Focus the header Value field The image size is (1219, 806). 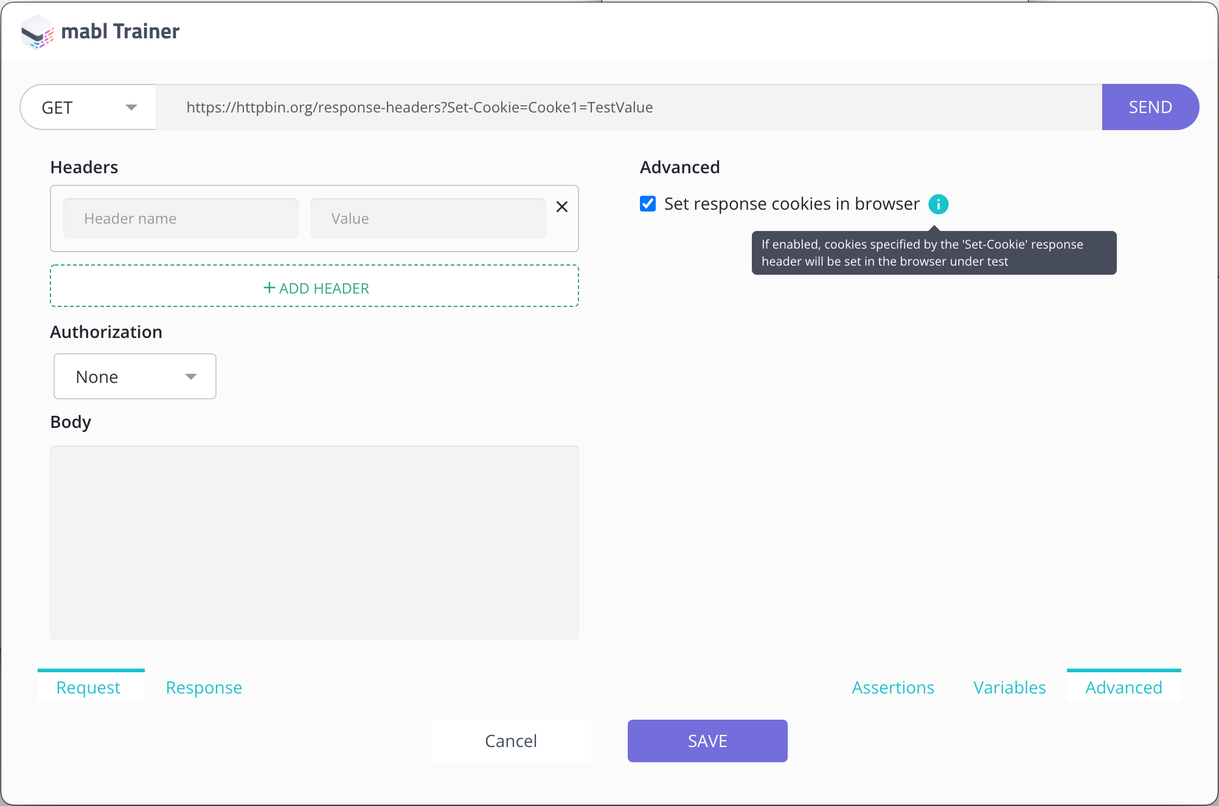(428, 219)
